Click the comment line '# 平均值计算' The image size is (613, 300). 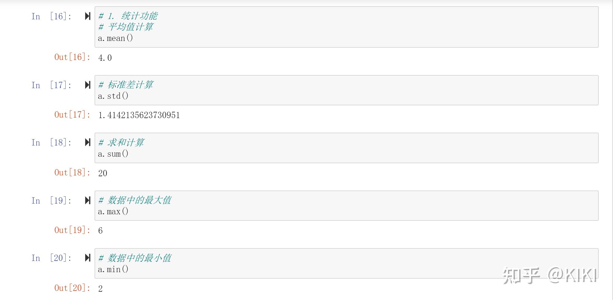coord(126,27)
